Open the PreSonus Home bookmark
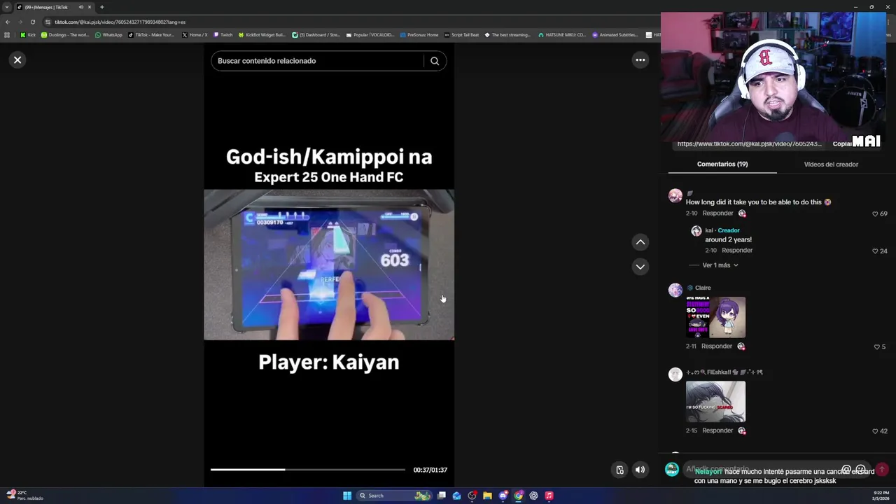 click(x=419, y=35)
